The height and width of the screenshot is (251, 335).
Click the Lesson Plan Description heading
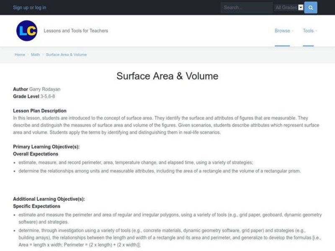coord(39,110)
